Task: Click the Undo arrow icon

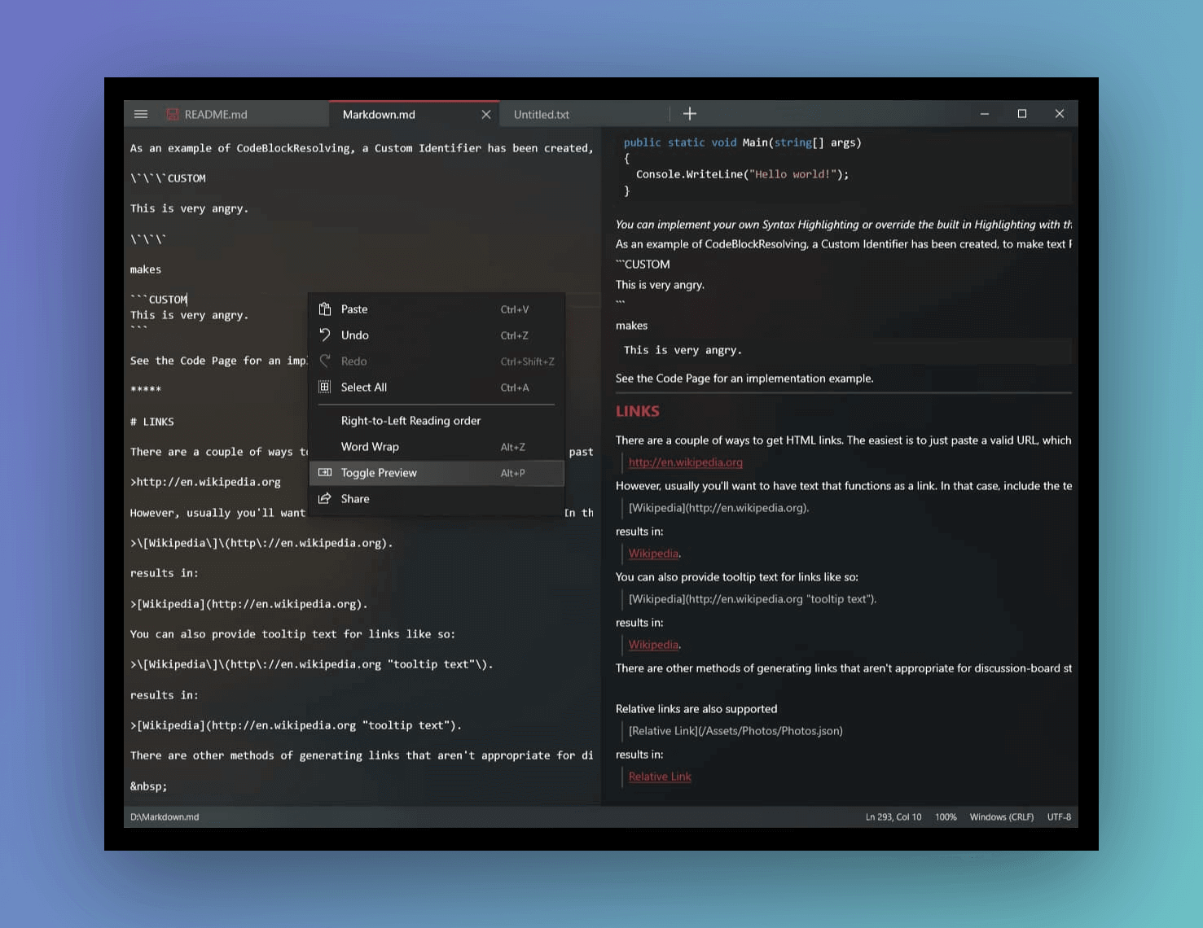Action: pyautogui.click(x=325, y=335)
